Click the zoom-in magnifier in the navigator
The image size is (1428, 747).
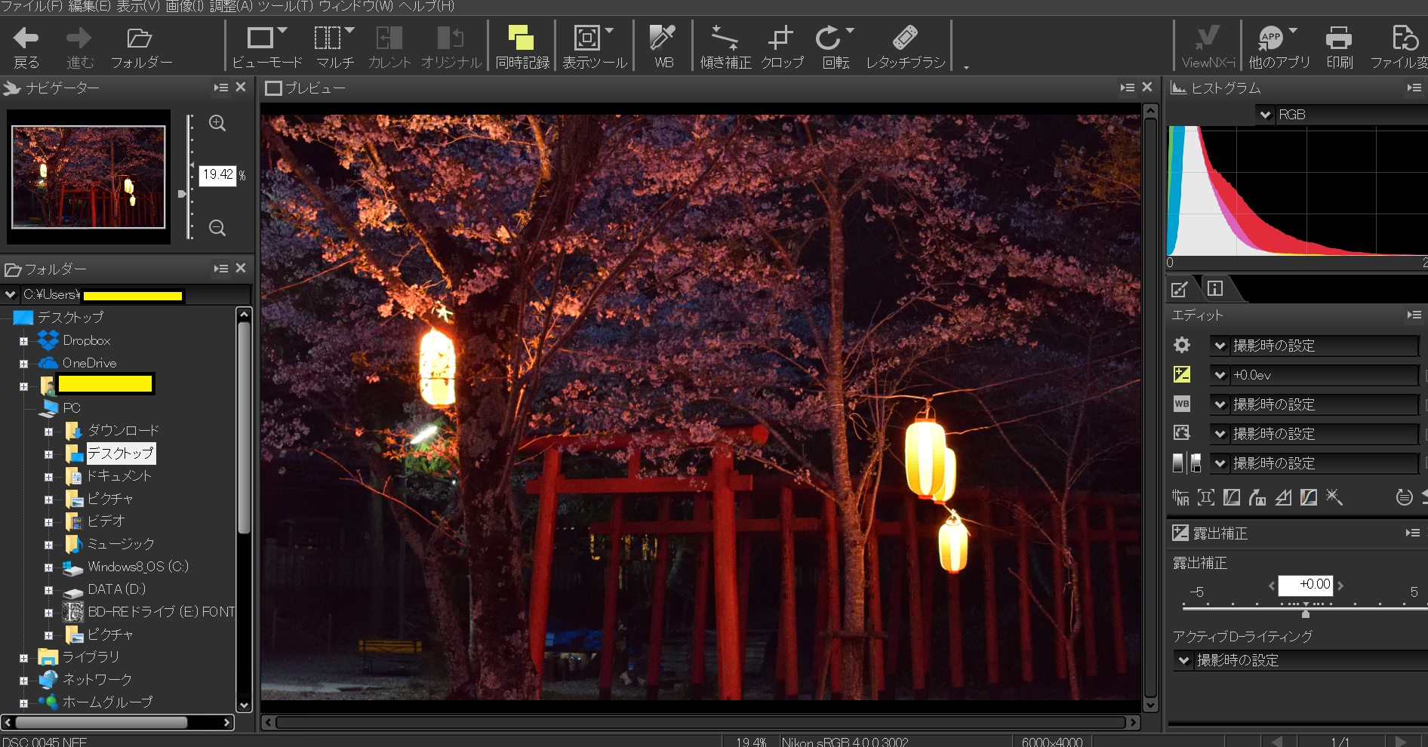coord(217,123)
